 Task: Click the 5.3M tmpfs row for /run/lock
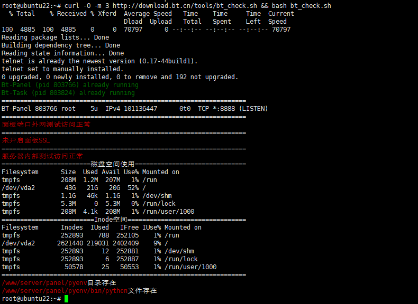(88, 204)
